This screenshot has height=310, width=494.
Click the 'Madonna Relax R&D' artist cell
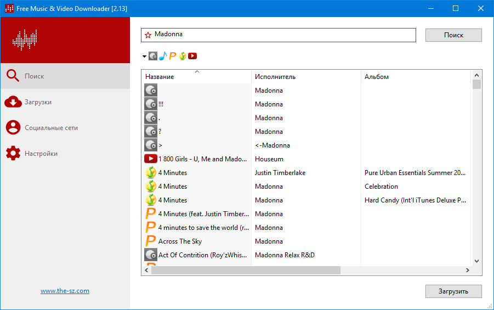tap(285, 255)
